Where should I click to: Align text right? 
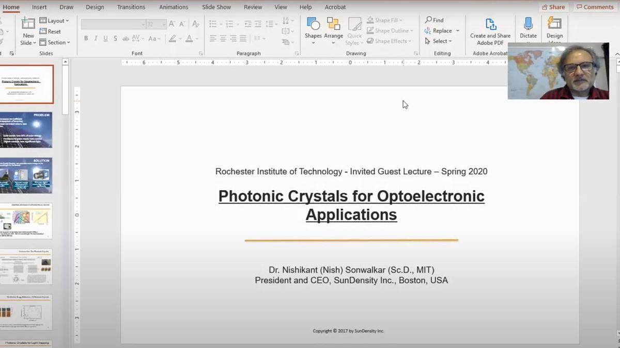233,39
